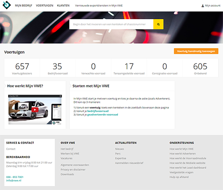Open the Klanten menu
The image size is (223, 190).
(x=63, y=5)
